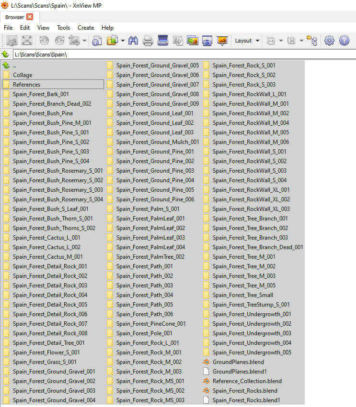Select Spain_Forest_RockWall_XL_002 folder
356x407 pixels.
[x=253, y=199]
